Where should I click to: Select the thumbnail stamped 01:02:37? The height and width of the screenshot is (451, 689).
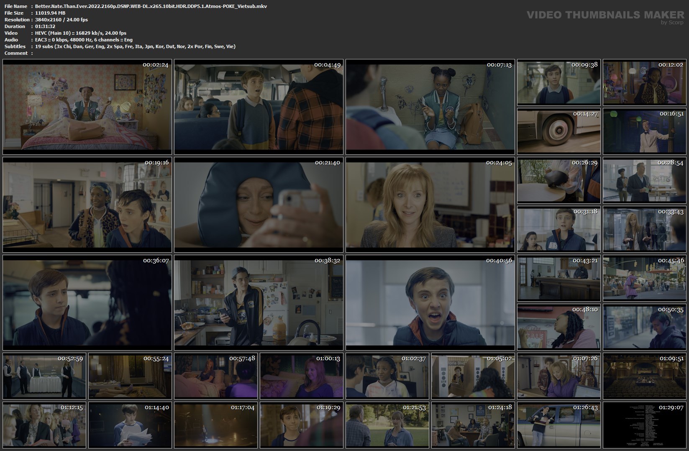tap(387, 376)
